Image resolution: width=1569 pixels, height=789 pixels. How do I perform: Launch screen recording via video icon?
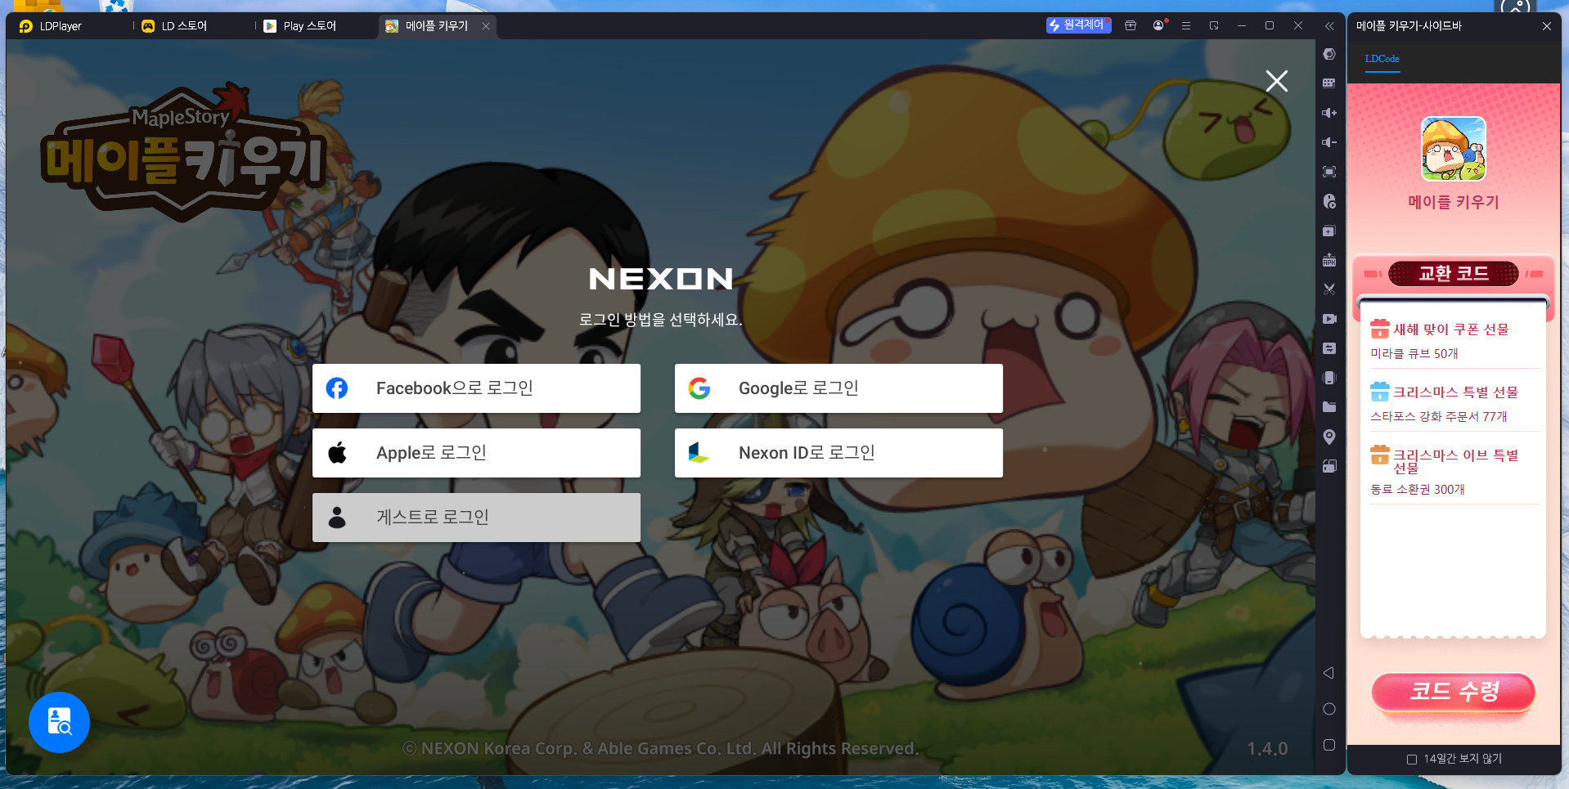(x=1329, y=319)
